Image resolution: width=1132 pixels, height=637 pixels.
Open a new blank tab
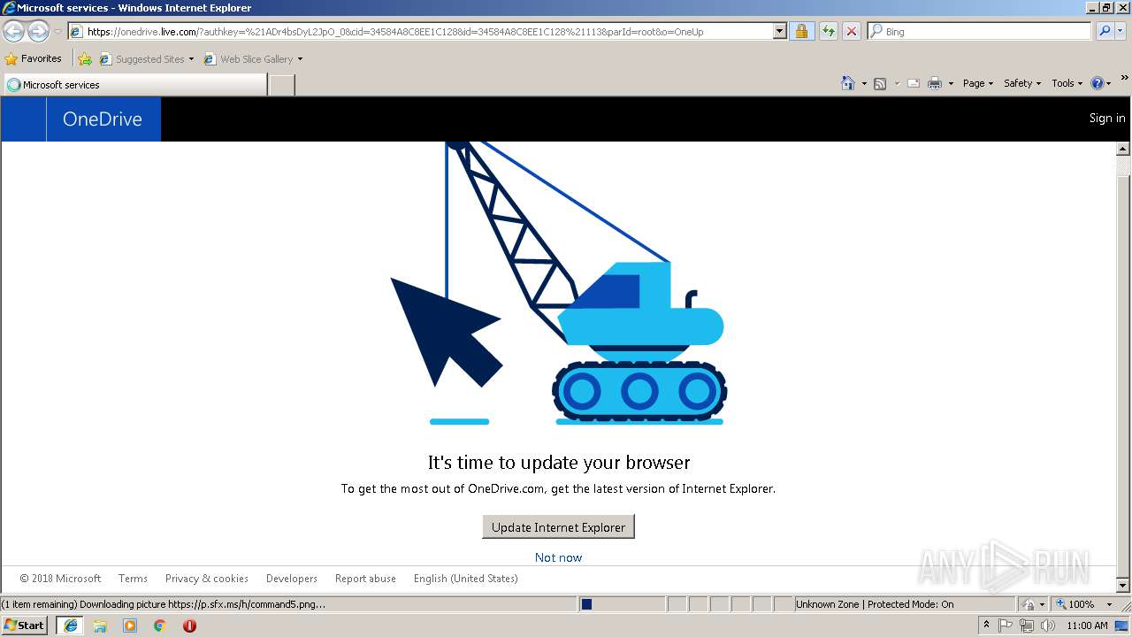[281, 85]
